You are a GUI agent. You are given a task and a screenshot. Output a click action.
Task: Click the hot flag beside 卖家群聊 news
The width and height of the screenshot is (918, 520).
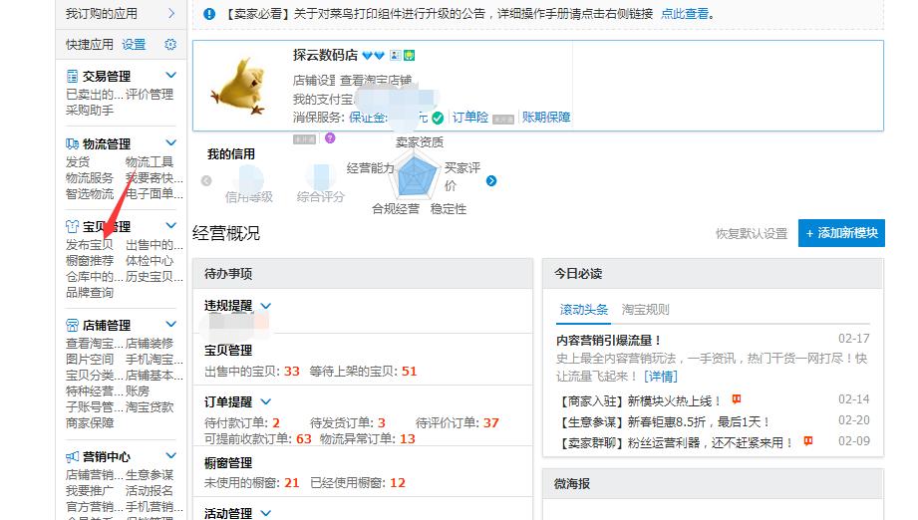[808, 441]
